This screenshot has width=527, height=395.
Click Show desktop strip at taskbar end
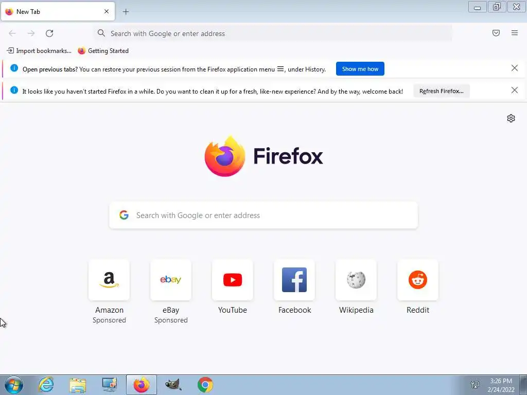(x=523, y=385)
